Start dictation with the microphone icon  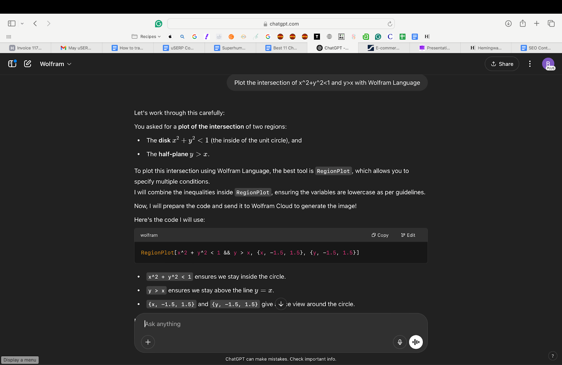click(400, 342)
